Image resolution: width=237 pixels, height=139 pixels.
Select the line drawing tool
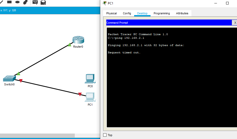coord(1,2)
